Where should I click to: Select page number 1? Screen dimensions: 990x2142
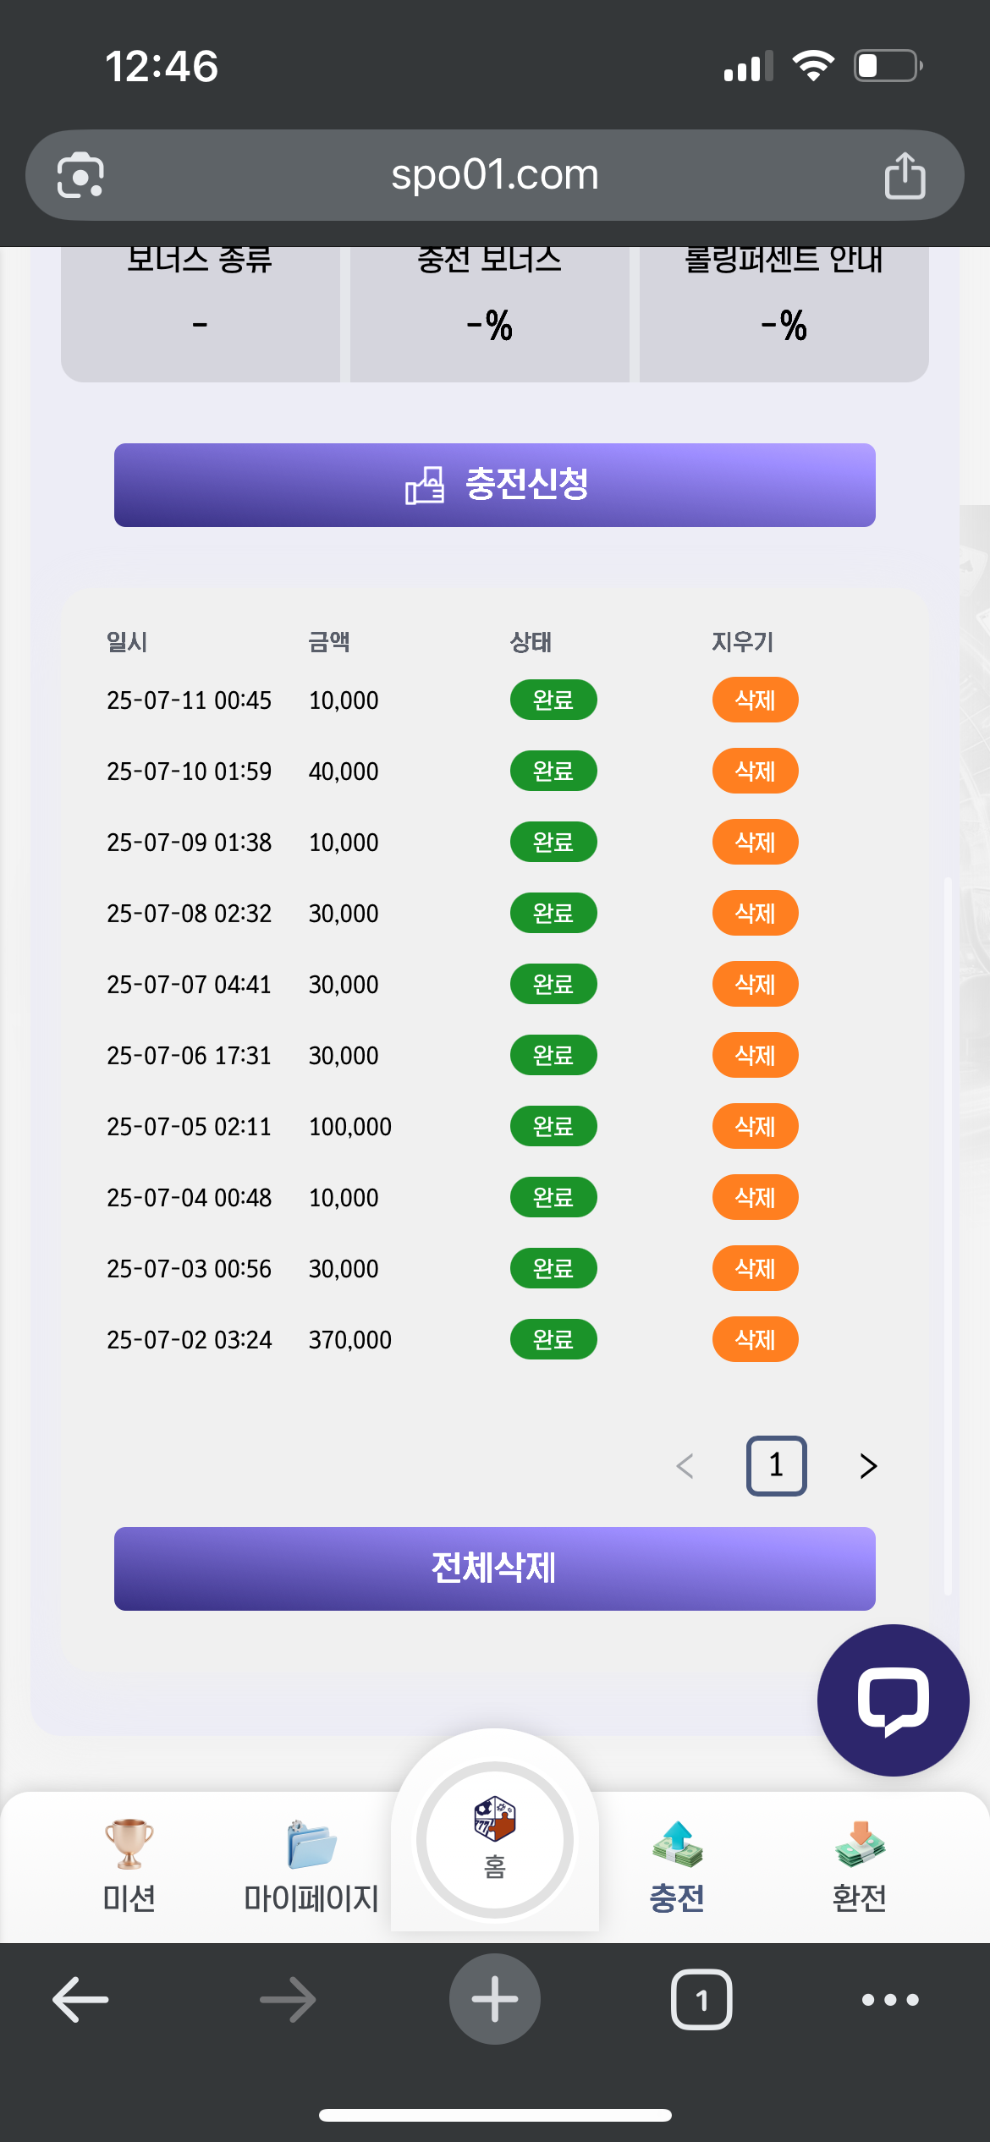(x=776, y=1465)
